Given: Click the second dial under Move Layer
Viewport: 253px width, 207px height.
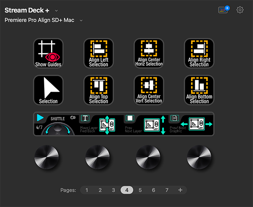Looking at the screenshot, I should click(x=97, y=157).
